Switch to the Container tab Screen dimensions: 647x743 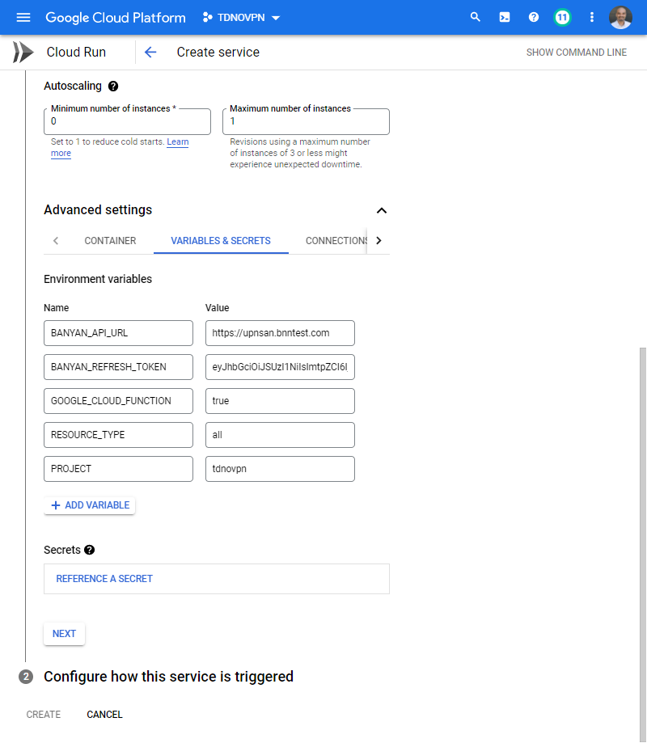(x=110, y=241)
